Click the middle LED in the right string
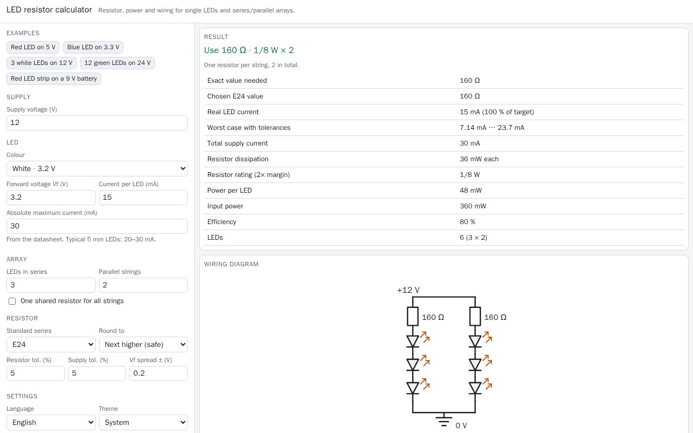 [x=475, y=365]
